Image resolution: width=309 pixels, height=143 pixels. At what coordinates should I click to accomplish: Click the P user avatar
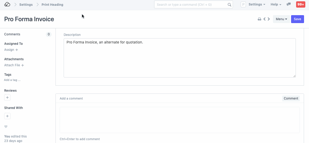(243, 4)
